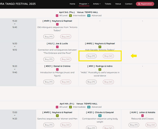Click the pink level badge under #DC1

[57, 70]
